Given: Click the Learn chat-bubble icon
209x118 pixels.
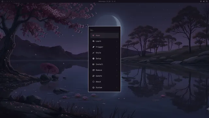Looking at the screenshot, I should tap(93, 41).
